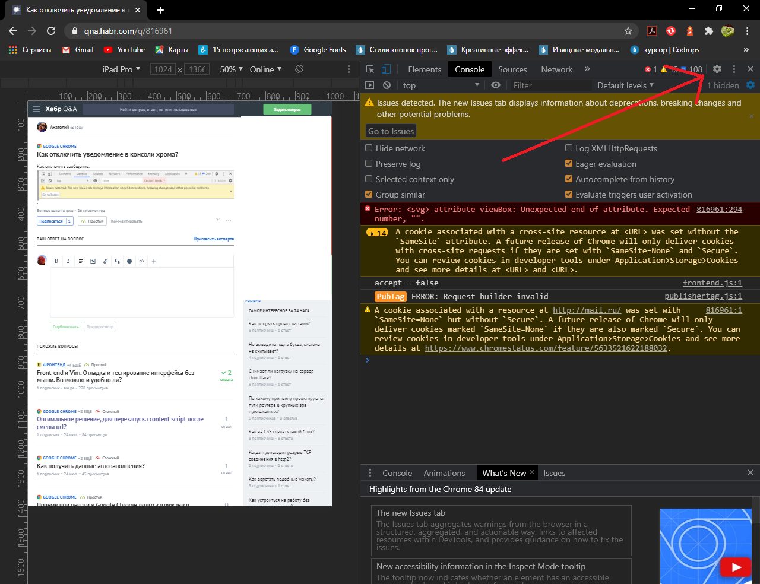Open the iPad Pro device dropdown
The width and height of the screenshot is (760, 584).
point(121,69)
